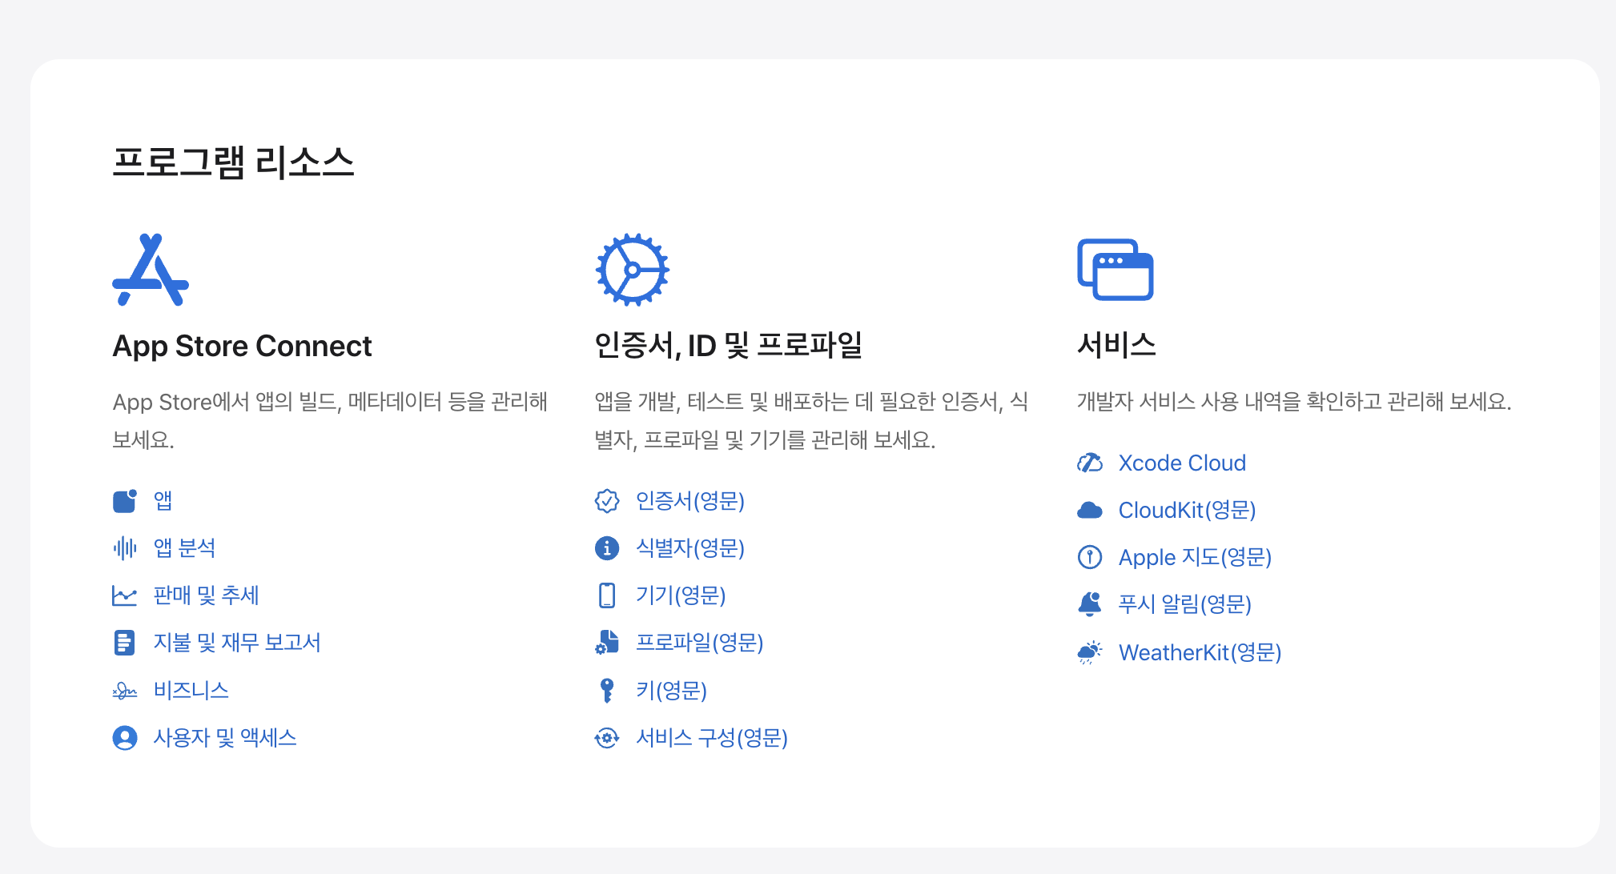Image resolution: width=1616 pixels, height=874 pixels.
Task: Click the App Store Connect heading
Action: [x=242, y=346]
